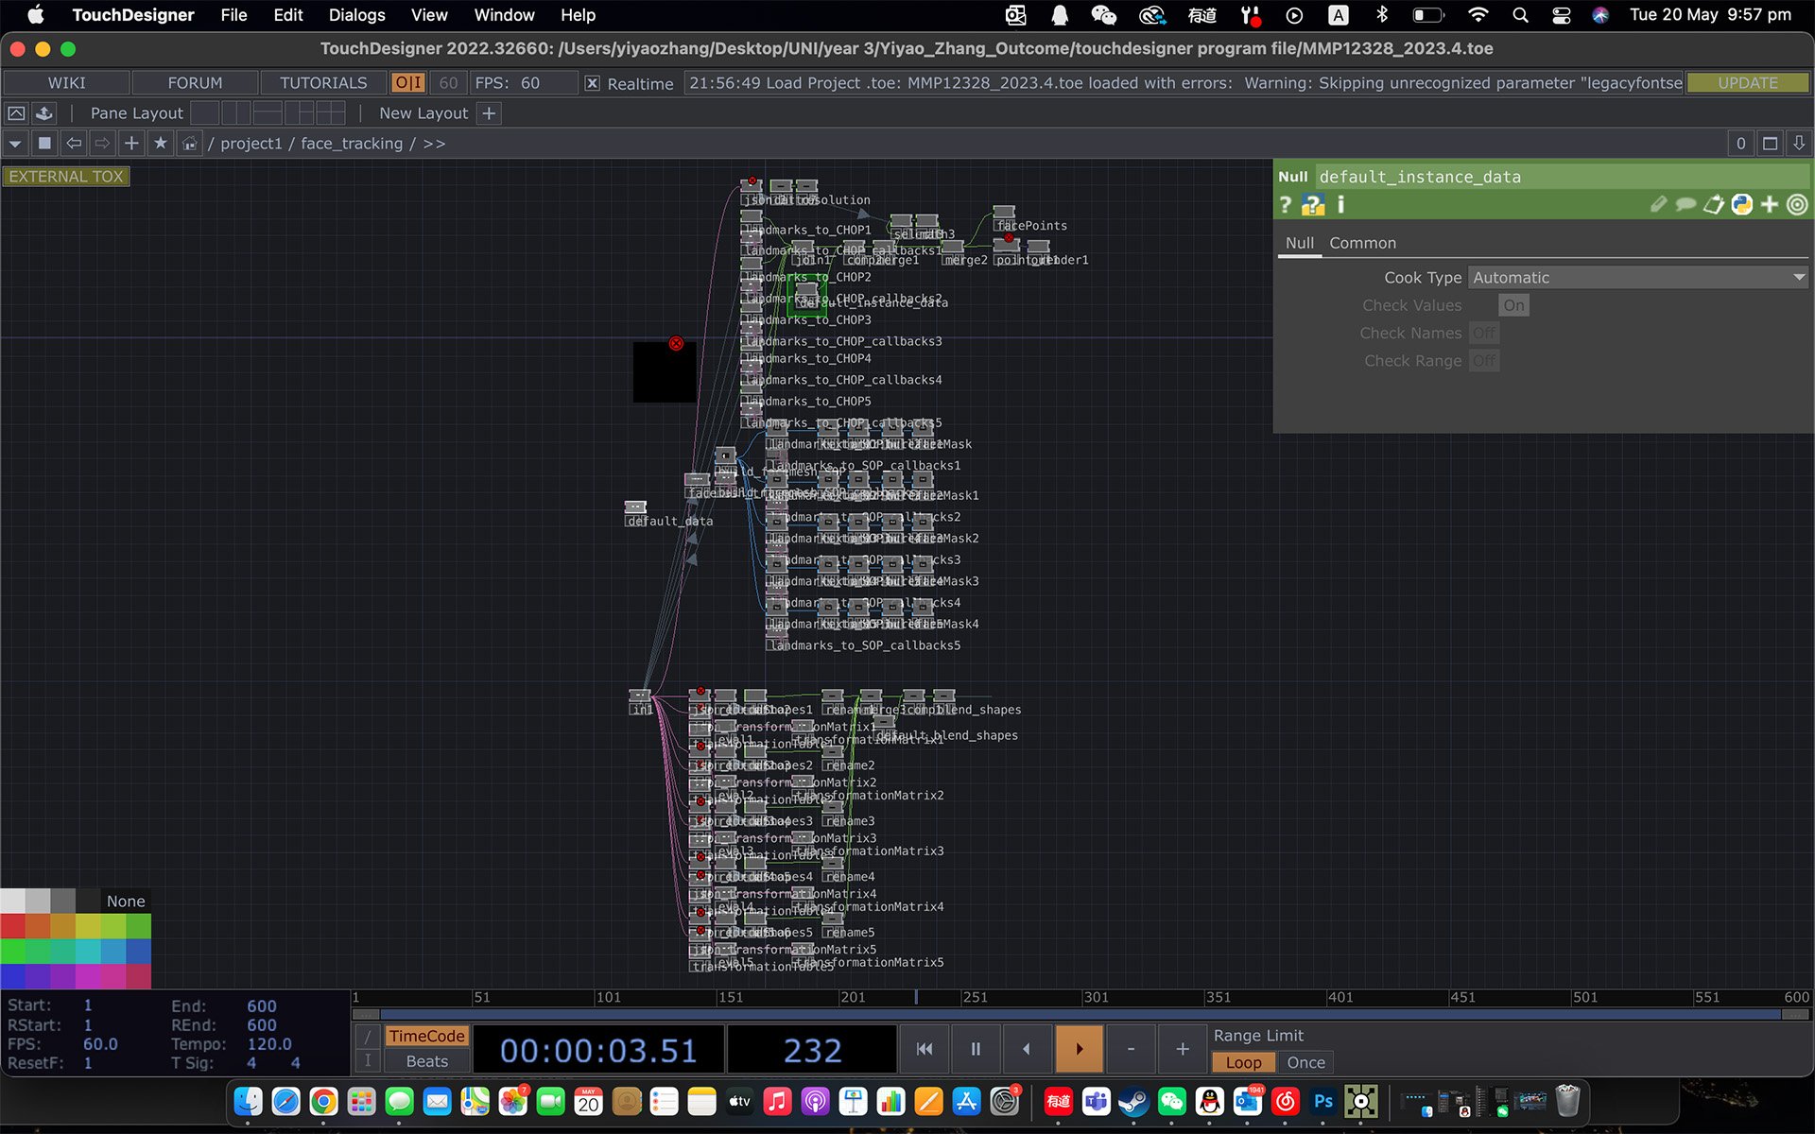Click the palette browser icon in layout bar
This screenshot has width=1815, height=1134.
pos(16,113)
